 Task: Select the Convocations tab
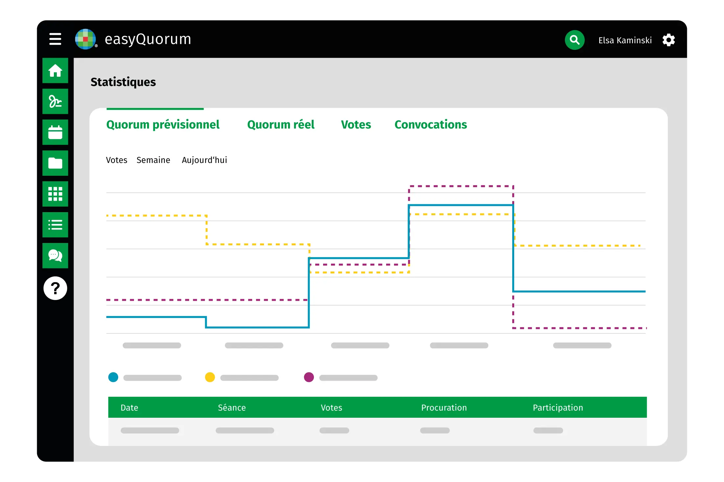430,125
